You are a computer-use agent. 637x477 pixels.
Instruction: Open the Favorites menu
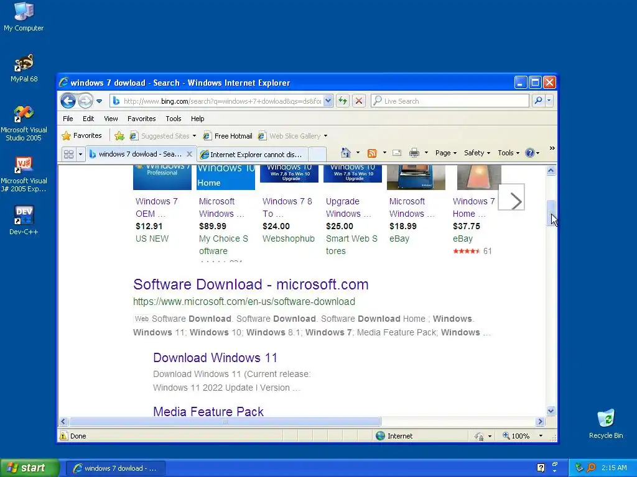coord(141,119)
